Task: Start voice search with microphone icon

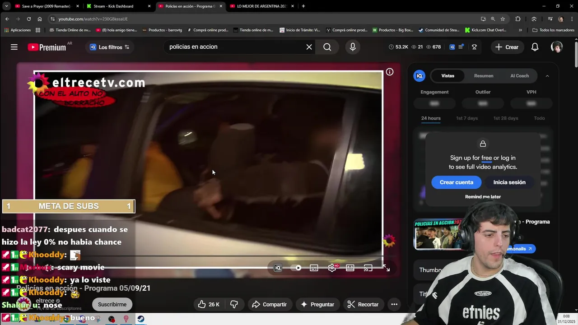Action: click(353, 47)
